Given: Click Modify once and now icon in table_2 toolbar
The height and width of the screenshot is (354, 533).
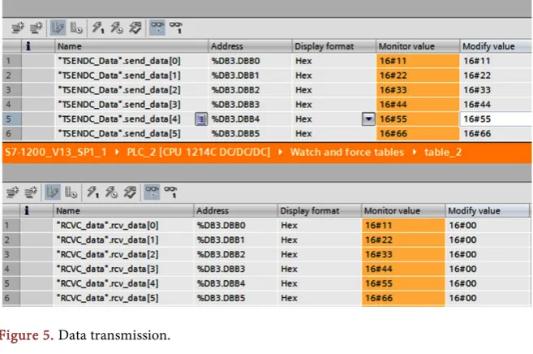Looking at the screenshot, I should [92, 192].
